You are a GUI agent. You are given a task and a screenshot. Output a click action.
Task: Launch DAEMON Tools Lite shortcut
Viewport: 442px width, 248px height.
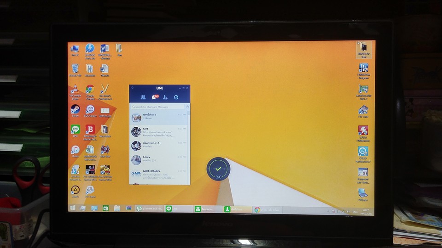pos(90,51)
